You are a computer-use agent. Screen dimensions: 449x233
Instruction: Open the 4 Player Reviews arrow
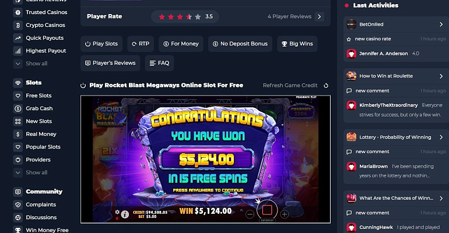[320, 16]
